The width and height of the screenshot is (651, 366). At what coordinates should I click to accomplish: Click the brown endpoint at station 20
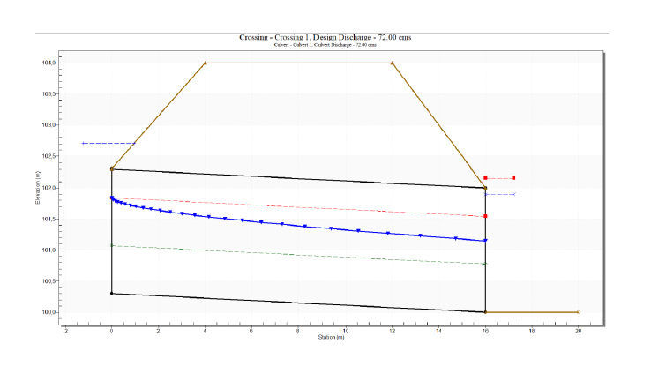578,312
